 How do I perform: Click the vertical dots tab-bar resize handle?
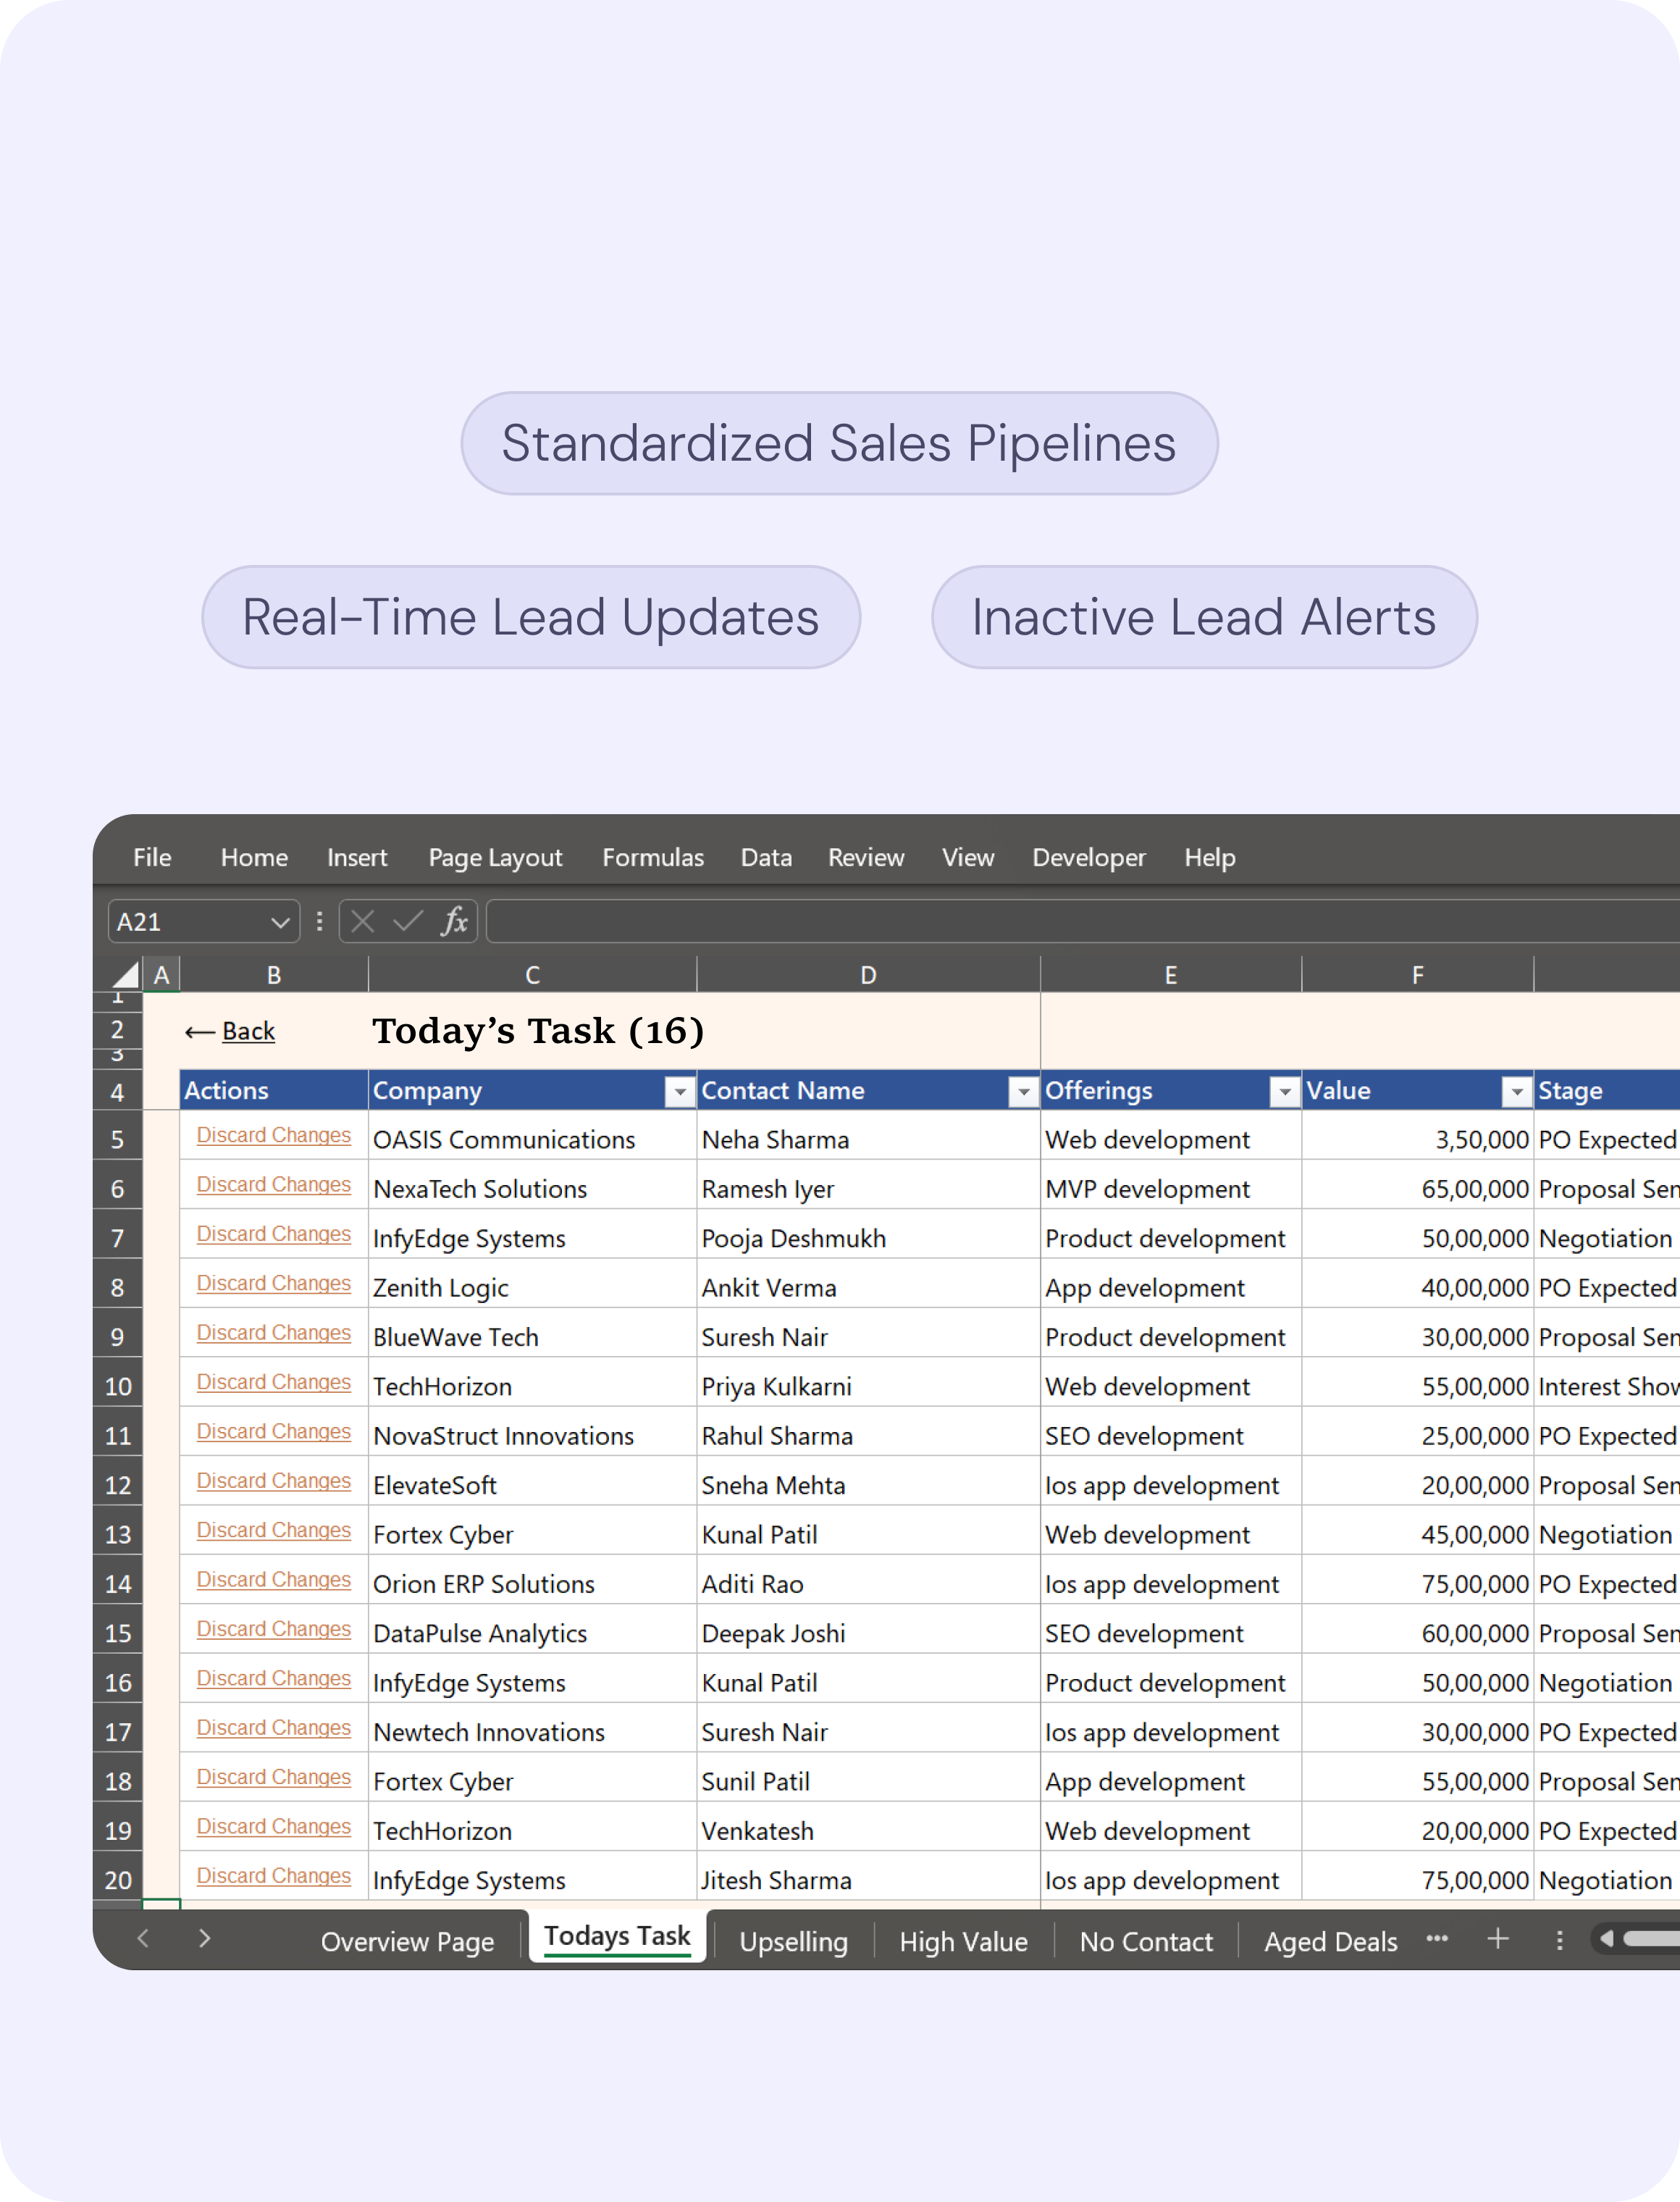click(1559, 1940)
